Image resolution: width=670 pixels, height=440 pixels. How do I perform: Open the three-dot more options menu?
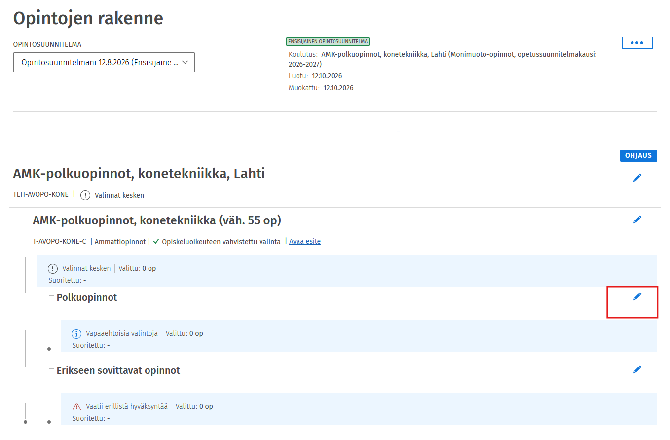[x=637, y=43]
